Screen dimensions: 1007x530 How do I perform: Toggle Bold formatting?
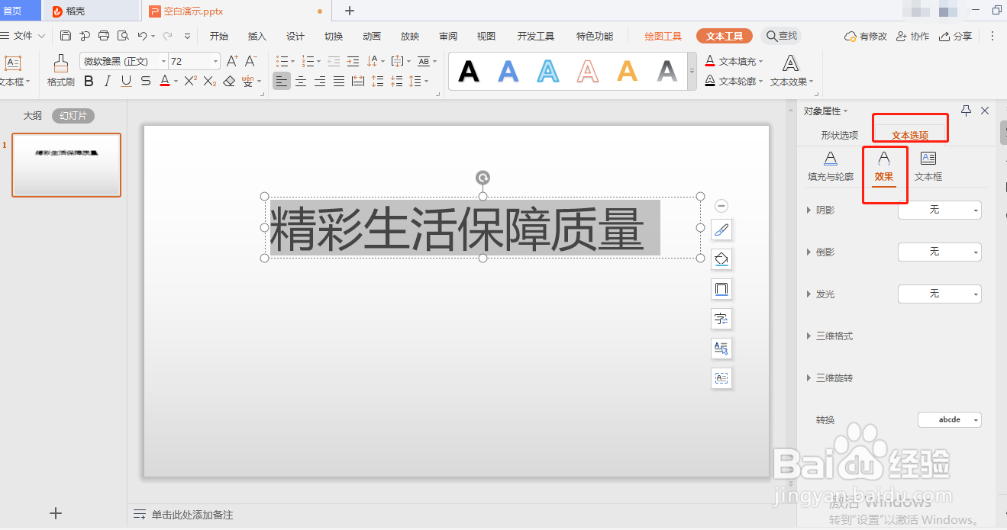tap(89, 82)
